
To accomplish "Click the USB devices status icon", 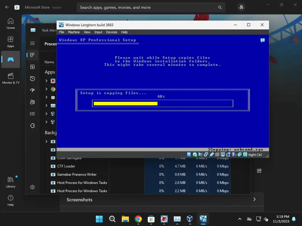I will point(211,154).
